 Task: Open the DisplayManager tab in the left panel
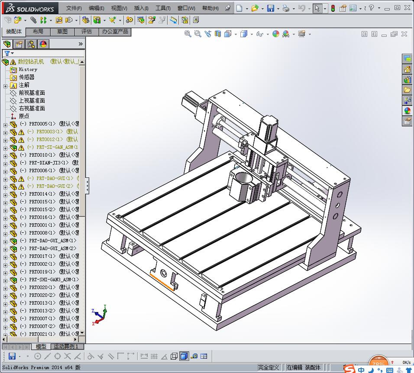click(43, 44)
